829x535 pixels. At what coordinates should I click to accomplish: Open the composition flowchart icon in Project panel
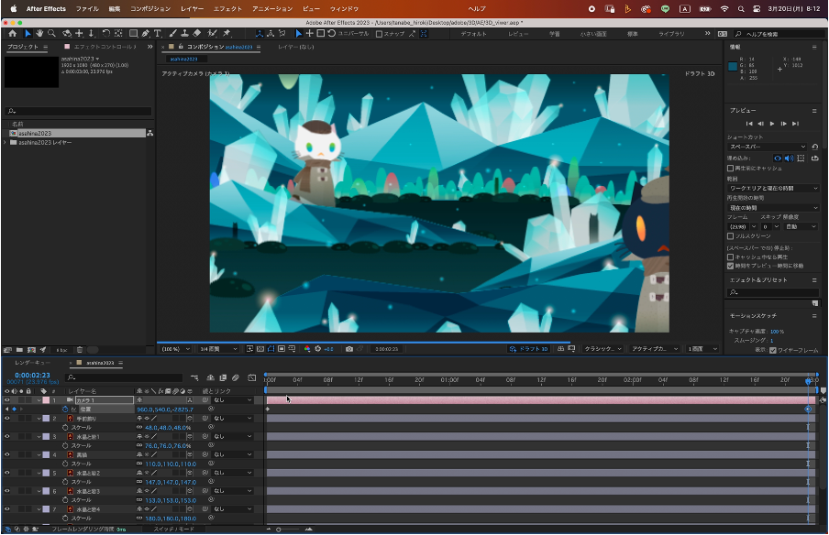click(150, 133)
